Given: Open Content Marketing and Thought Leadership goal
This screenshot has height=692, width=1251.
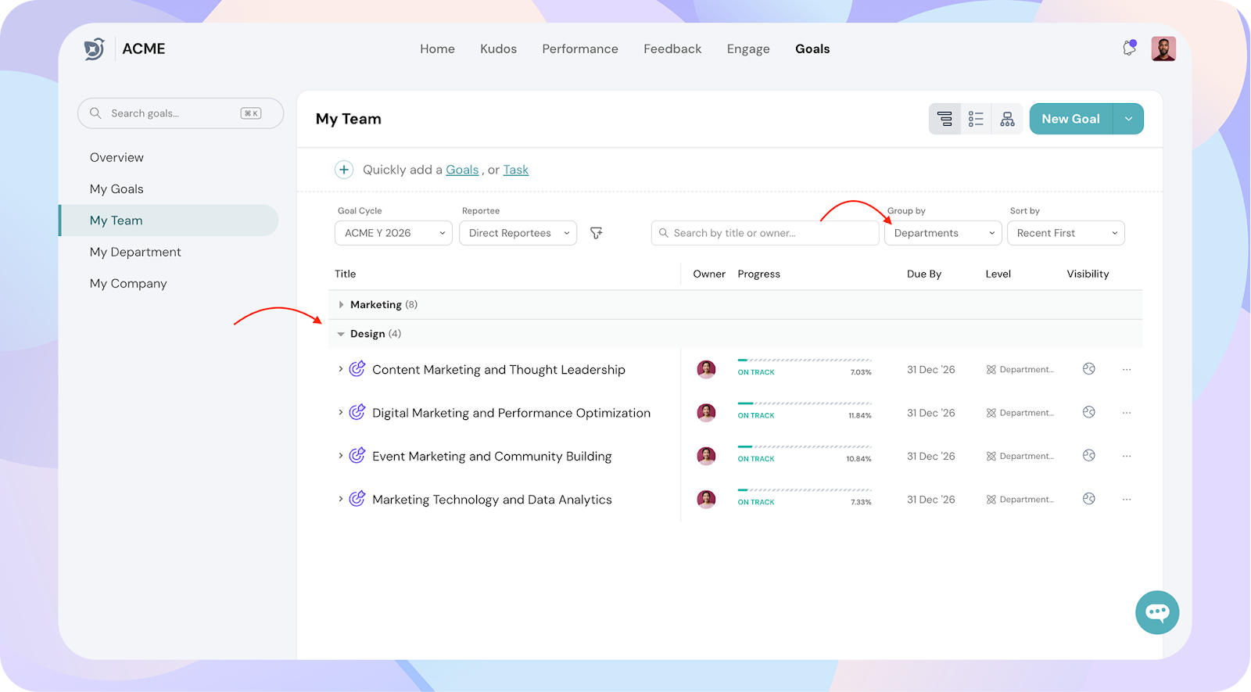Looking at the screenshot, I should point(499,370).
